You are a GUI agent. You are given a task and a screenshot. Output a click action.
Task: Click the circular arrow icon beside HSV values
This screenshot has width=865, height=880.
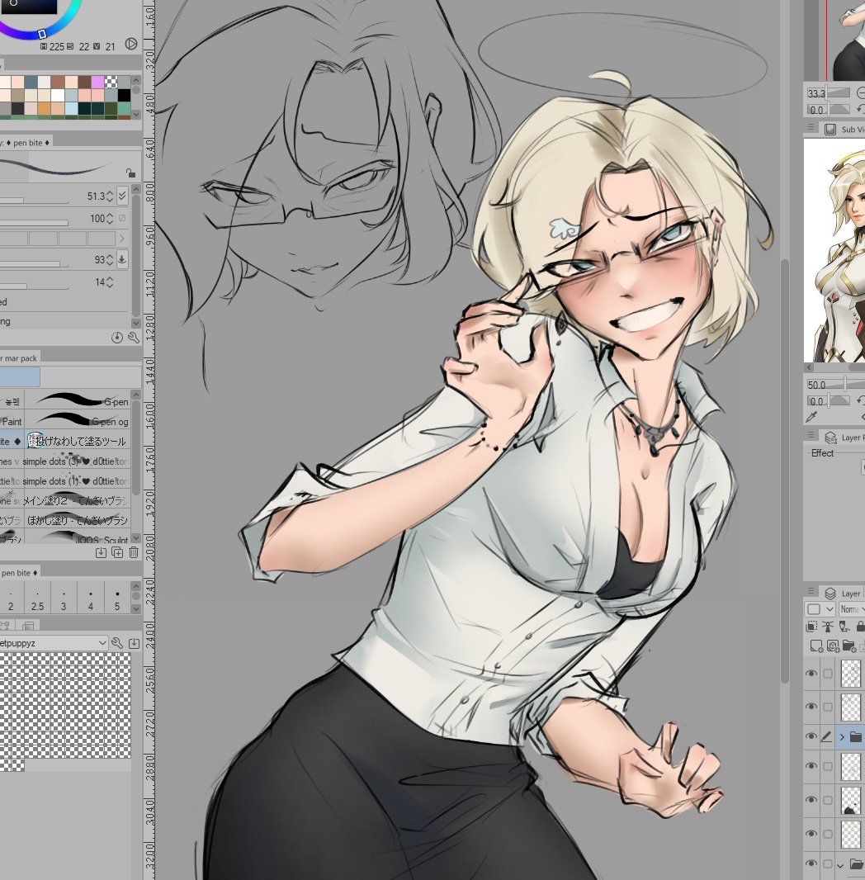click(x=130, y=44)
